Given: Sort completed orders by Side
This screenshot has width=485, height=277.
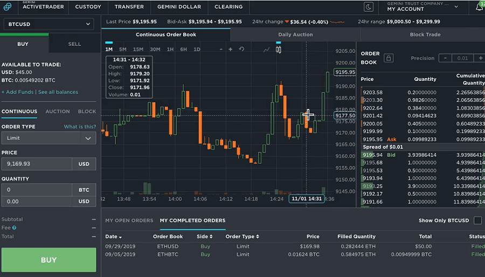Looking at the screenshot, I should point(204,237).
